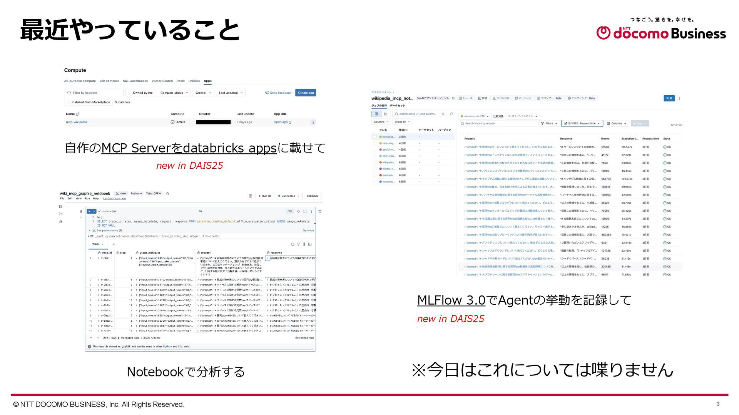This screenshot has height=415, width=739.
Task: Click the download results icon below the table
Action: [91, 338]
